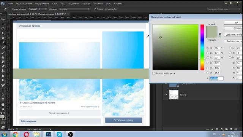The width and height of the screenshot is (243, 137).
Task: Select the Dodge tool
Action: tap(3, 80)
